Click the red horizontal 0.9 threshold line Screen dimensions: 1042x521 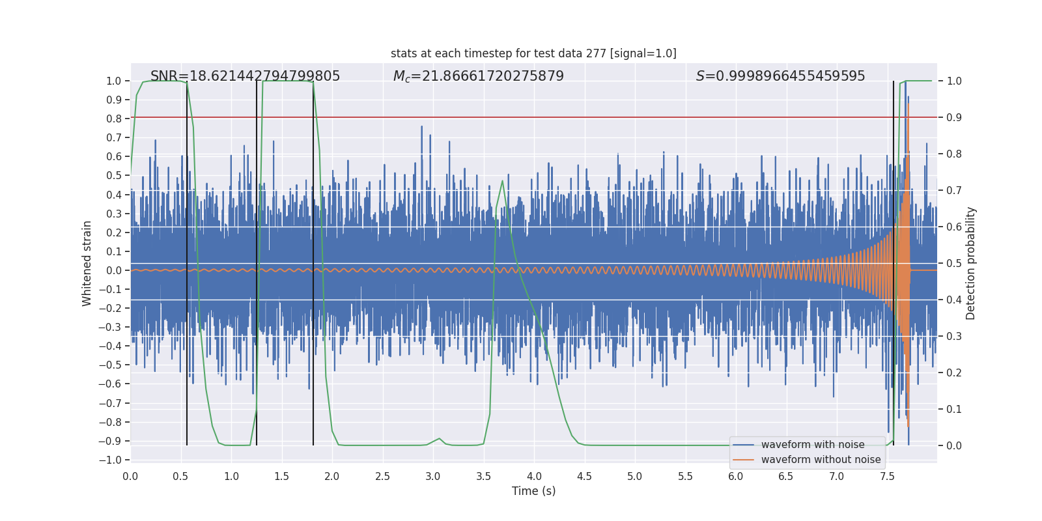[533, 117]
